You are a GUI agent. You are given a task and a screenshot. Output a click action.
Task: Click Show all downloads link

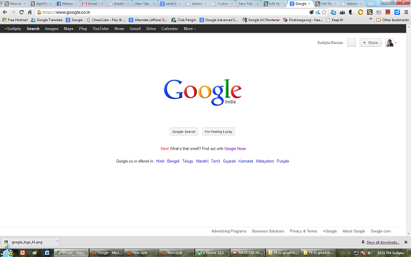[x=382, y=242]
